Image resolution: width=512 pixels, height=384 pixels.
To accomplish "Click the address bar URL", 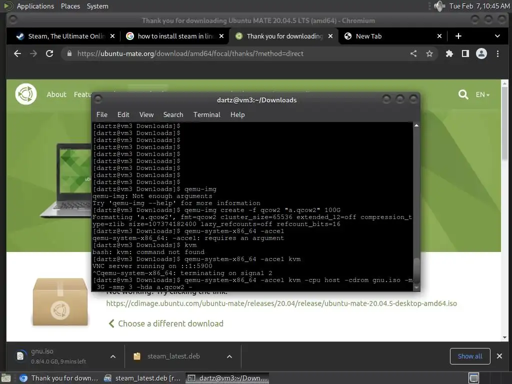I will click(x=190, y=53).
